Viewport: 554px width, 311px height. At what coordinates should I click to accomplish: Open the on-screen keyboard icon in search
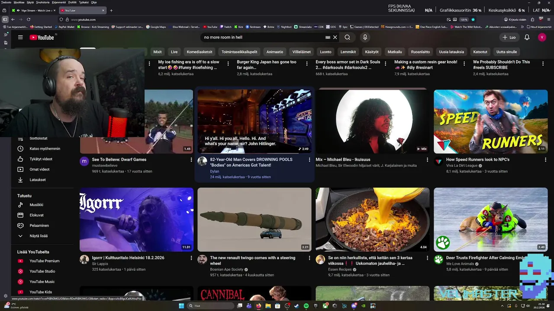click(x=328, y=37)
